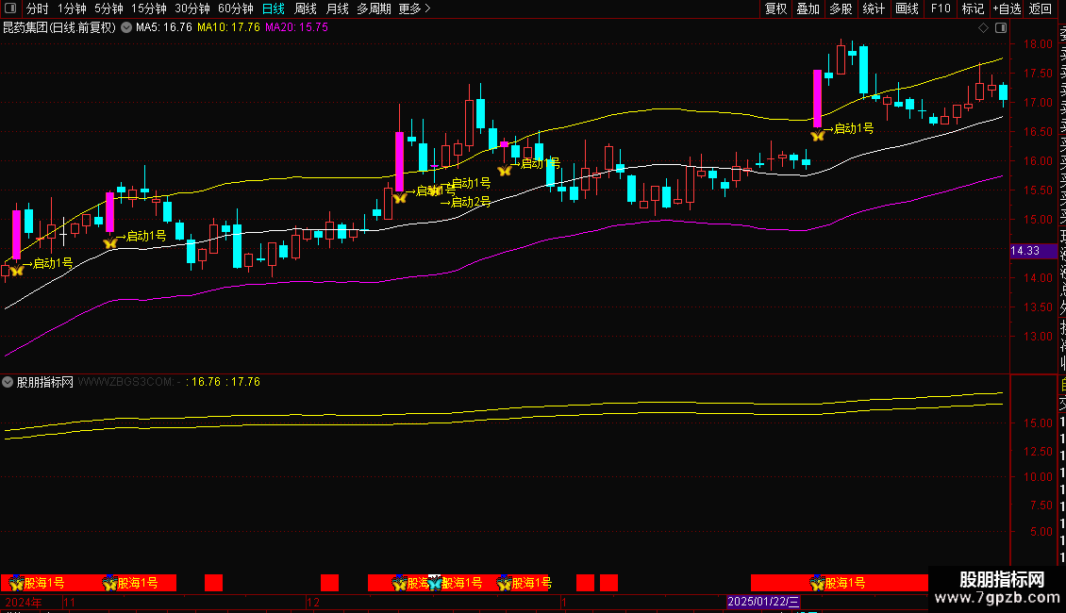
Task: Click the 统计 statistics button
Action: coord(874,8)
